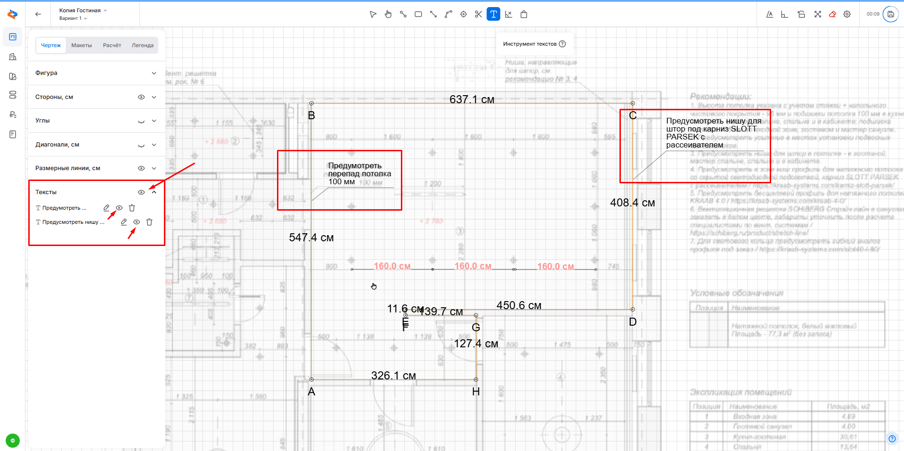The image size is (904, 451).
Task: Open the Вариант 1 dropdown
Action: click(x=73, y=18)
